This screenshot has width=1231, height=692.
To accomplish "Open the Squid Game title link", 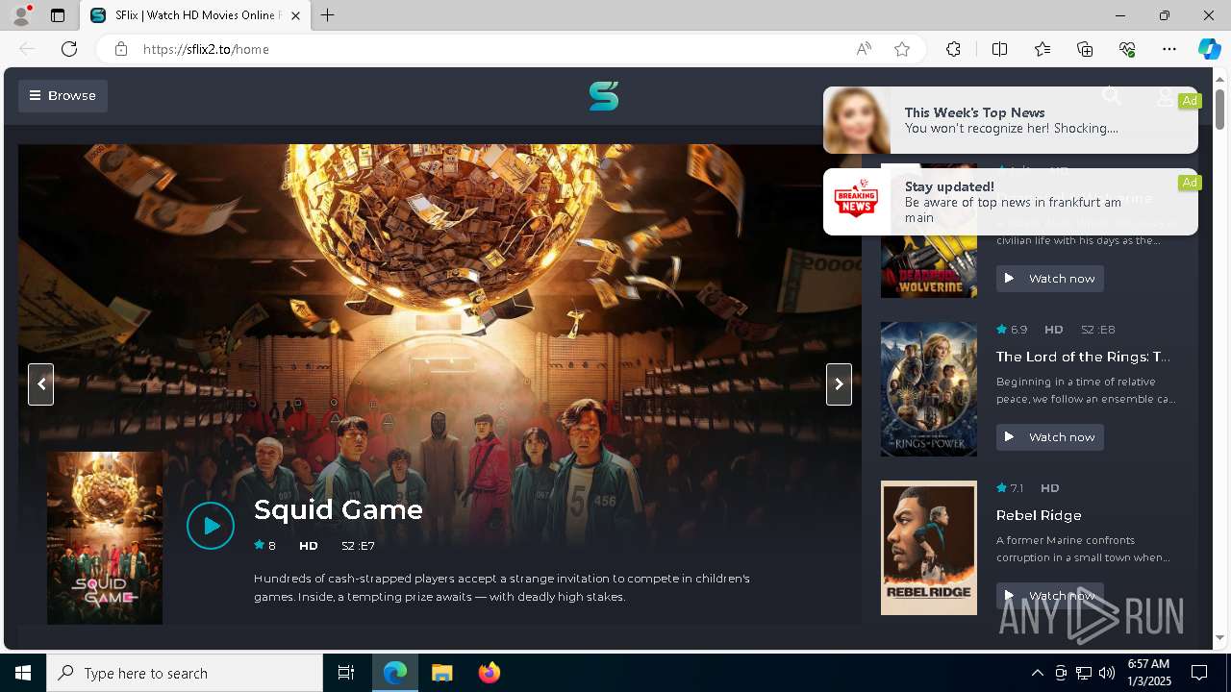I will (x=339, y=509).
